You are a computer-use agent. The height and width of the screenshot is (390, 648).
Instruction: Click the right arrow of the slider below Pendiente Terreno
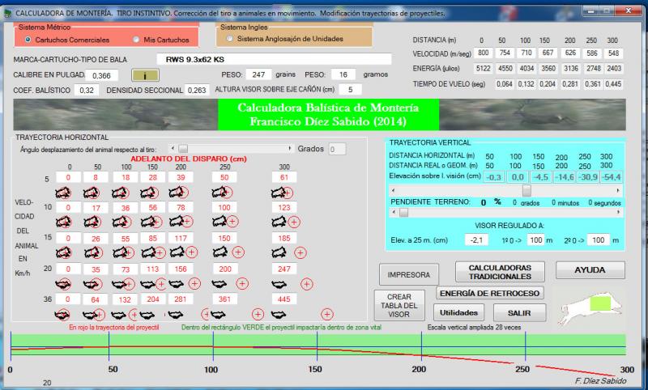(620, 212)
